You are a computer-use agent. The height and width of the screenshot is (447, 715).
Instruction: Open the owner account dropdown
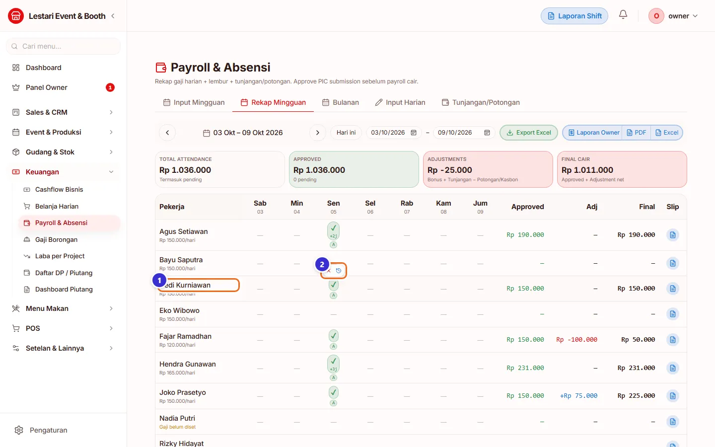tap(674, 16)
